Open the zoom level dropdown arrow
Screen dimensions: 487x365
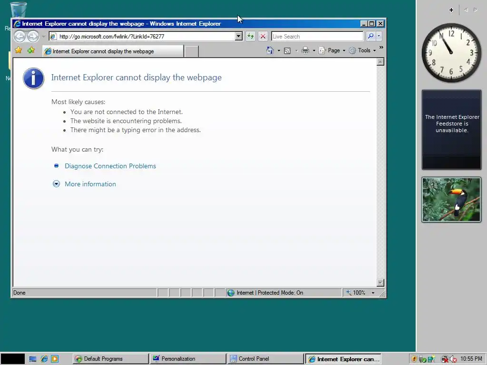pyautogui.click(x=373, y=293)
